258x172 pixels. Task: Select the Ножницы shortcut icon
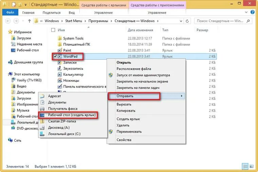pos(60,80)
